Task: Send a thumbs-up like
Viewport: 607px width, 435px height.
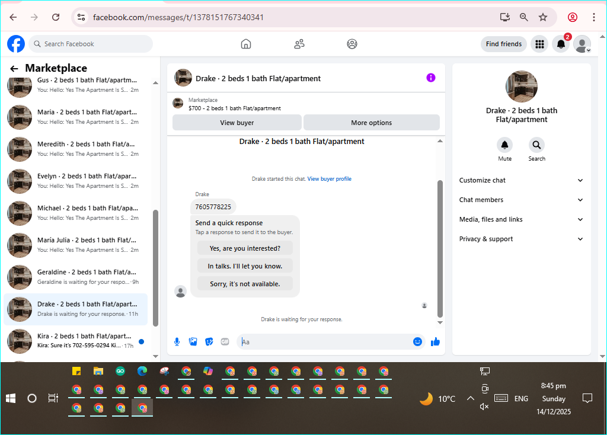Action: tap(435, 342)
